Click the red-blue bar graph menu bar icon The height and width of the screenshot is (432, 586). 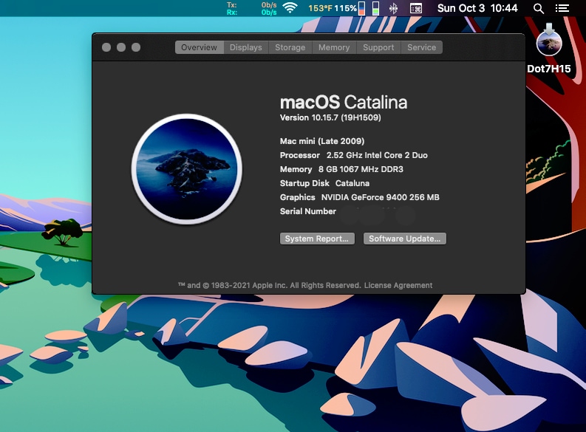point(361,8)
